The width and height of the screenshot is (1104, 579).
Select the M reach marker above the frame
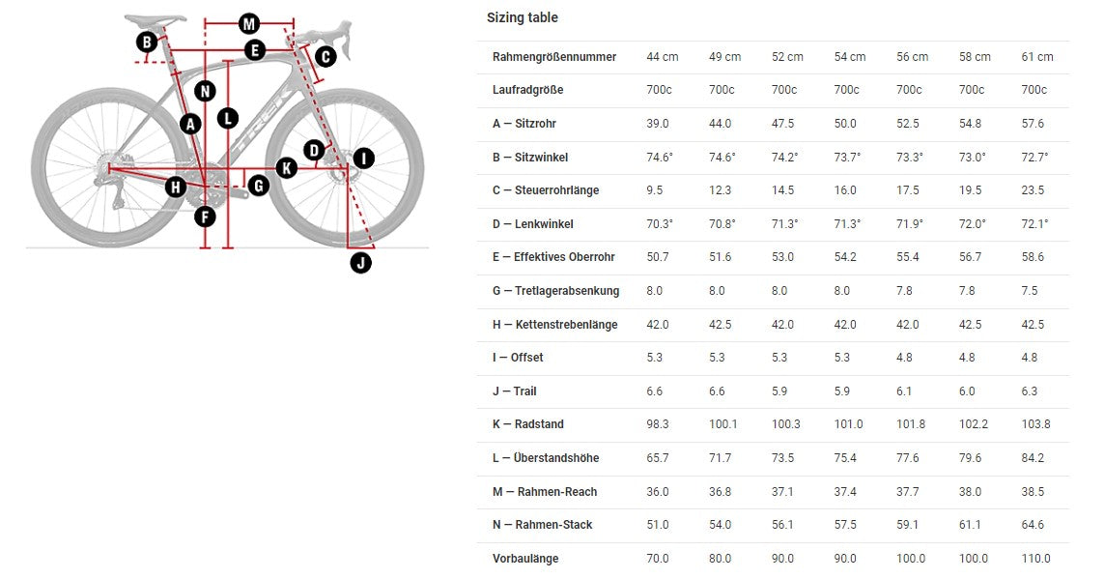pos(249,23)
